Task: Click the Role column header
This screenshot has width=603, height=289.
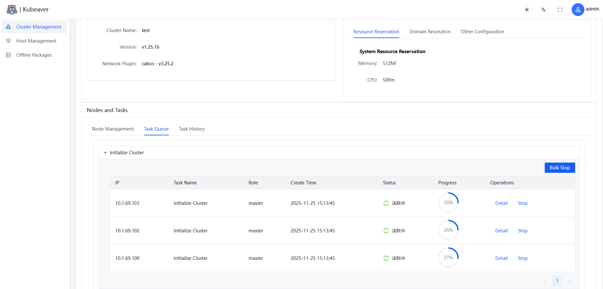Action: pyautogui.click(x=253, y=183)
